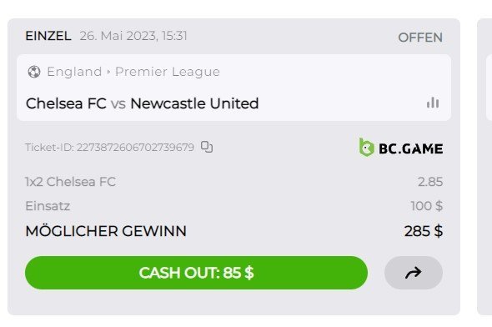This screenshot has width=492, height=327.
Task: Open the Premier League link
Action: 168,72
